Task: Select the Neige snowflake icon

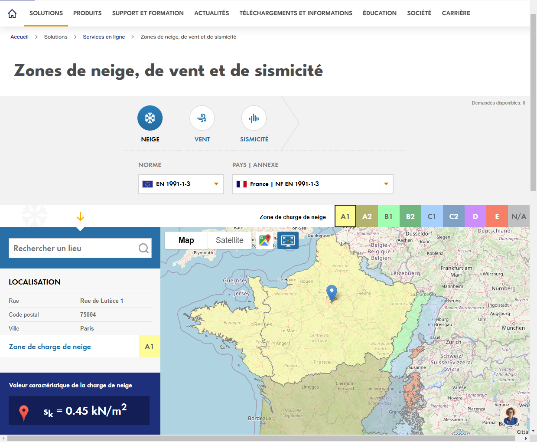Action: 150,118
